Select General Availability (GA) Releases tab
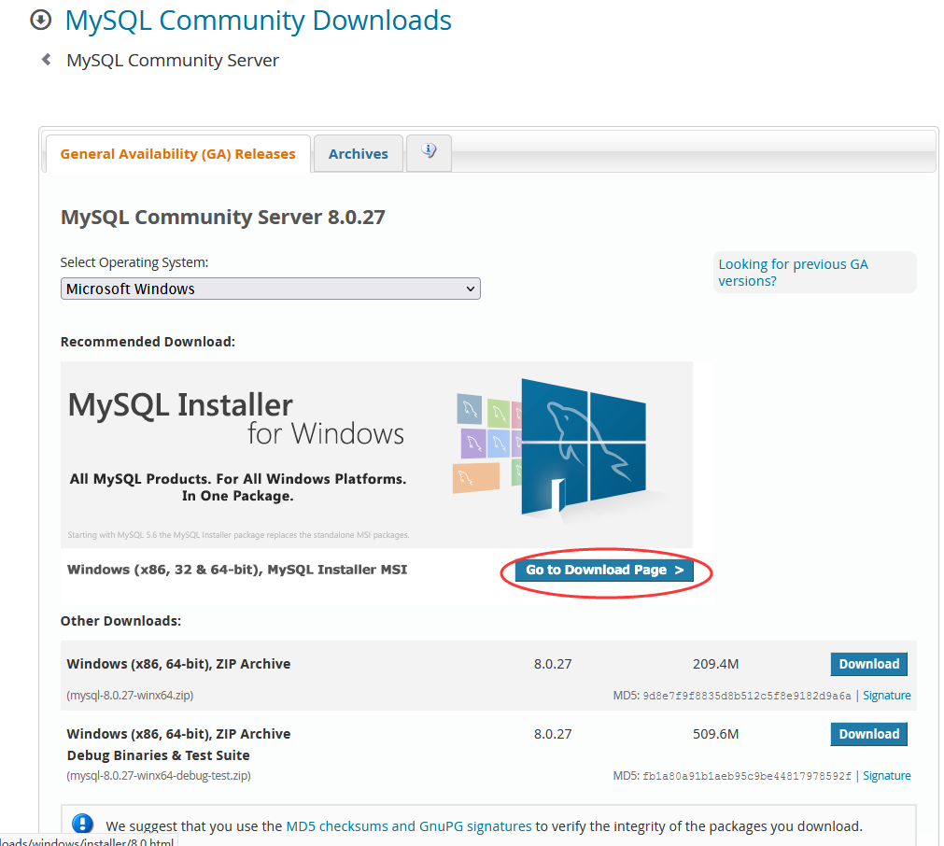 pos(178,154)
